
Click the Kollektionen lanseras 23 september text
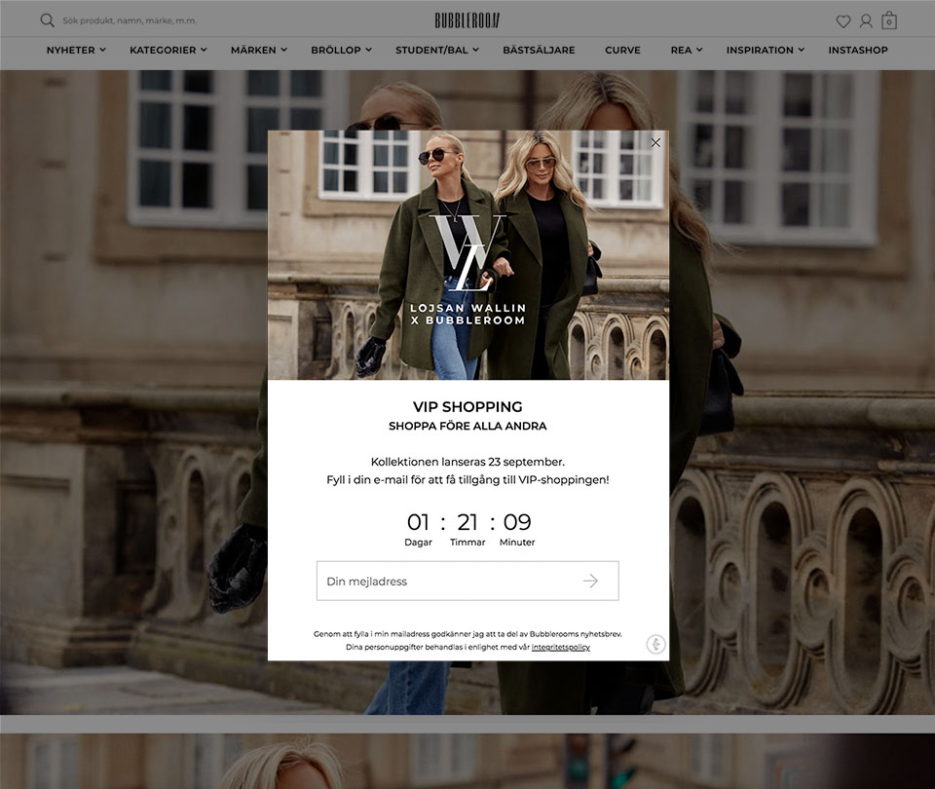click(467, 462)
